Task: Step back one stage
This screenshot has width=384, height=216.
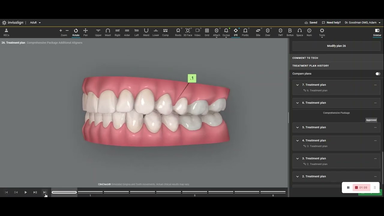Action: (16, 192)
